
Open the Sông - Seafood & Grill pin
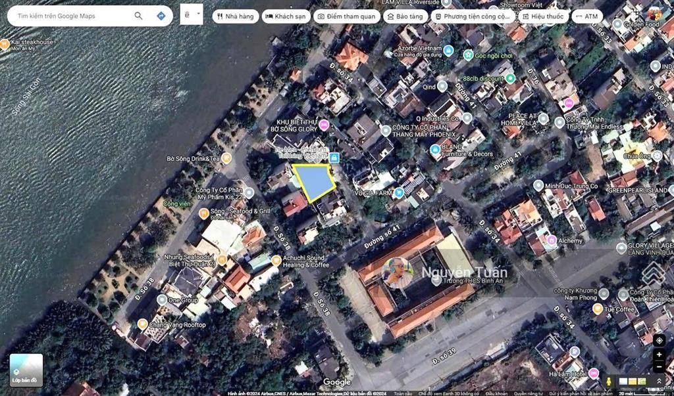204,213
